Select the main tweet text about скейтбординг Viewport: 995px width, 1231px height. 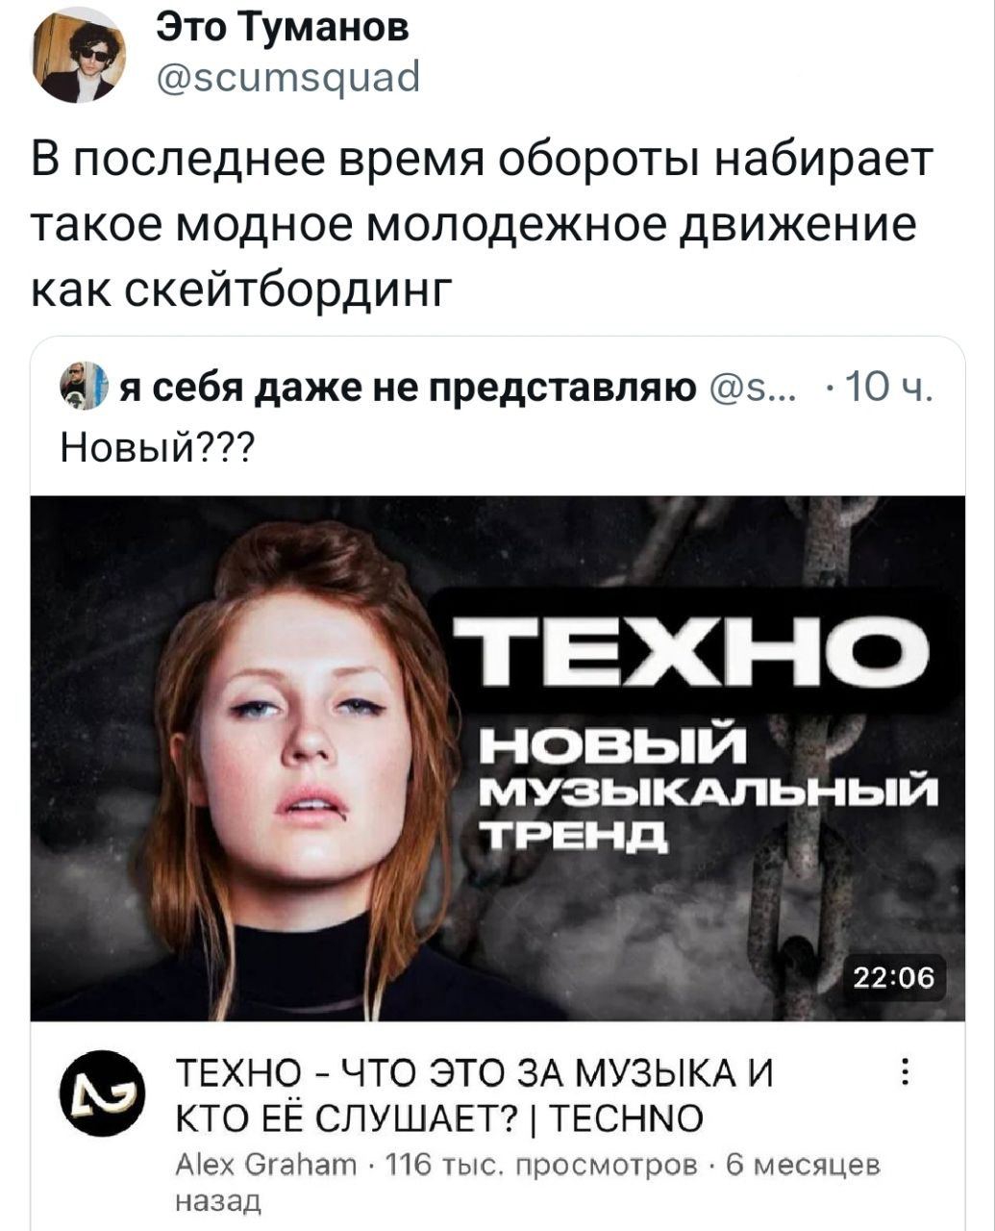482,224
